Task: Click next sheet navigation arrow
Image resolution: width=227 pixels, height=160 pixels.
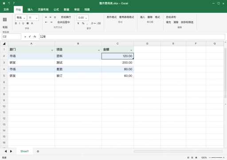Action: pyautogui.click(x=11, y=151)
